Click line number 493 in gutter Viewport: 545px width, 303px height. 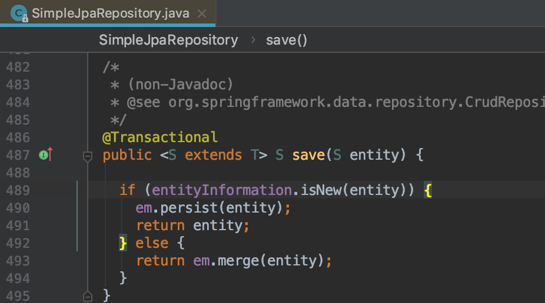18,261
